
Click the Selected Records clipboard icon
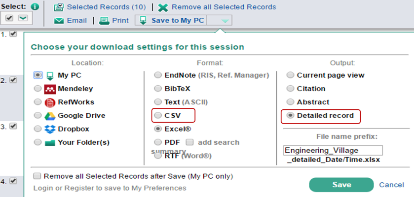coord(59,7)
